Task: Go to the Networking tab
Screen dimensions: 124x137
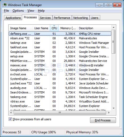Action: tap(80, 18)
